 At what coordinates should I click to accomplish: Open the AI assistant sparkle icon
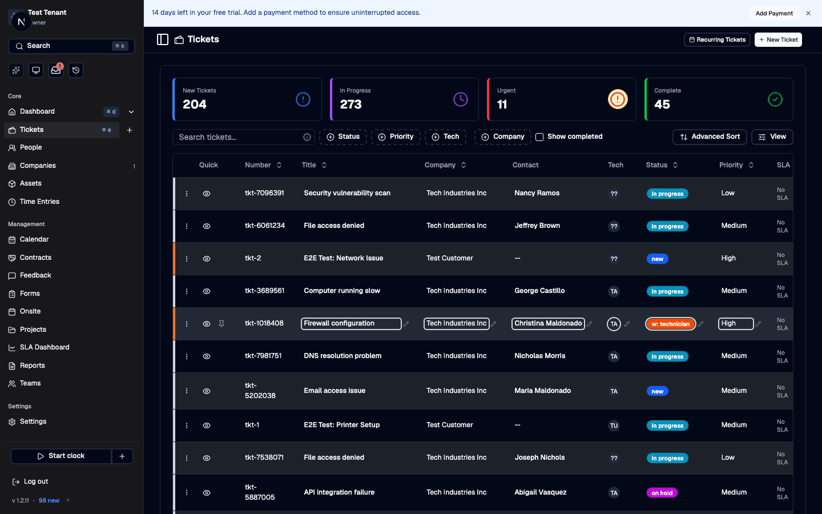[x=15, y=70]
